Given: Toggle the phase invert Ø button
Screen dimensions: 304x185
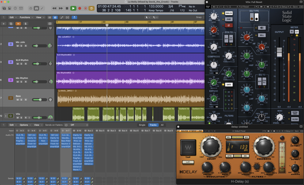Looking at the screenshot, I should [x=229, y=25].
